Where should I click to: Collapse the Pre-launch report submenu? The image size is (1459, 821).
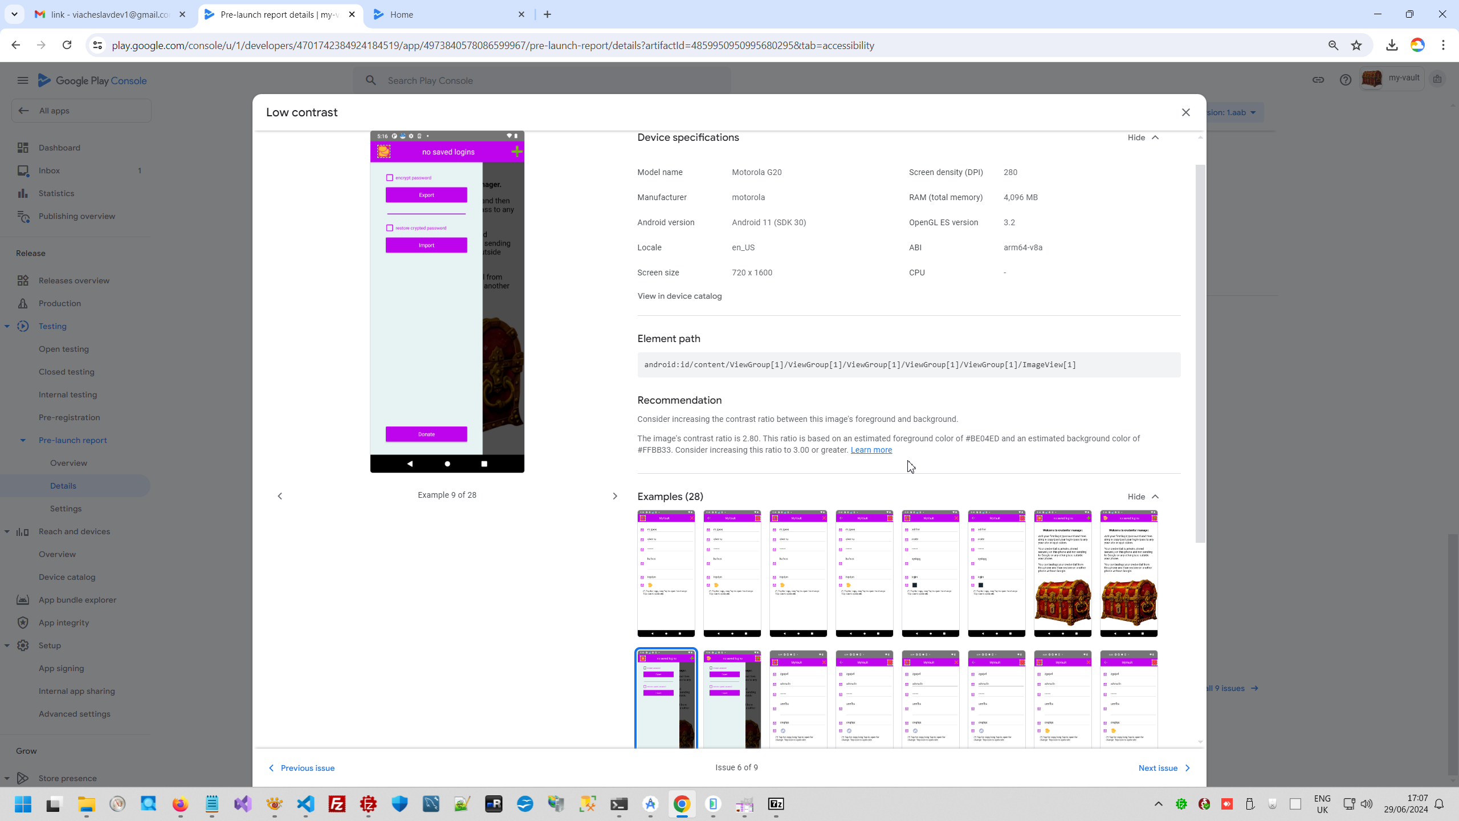pos(23,440)
